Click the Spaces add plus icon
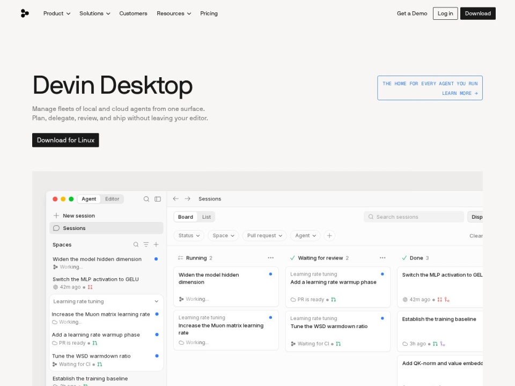This screenshot has width=515, height=386. pyautogui.click(x=156, y=244)
